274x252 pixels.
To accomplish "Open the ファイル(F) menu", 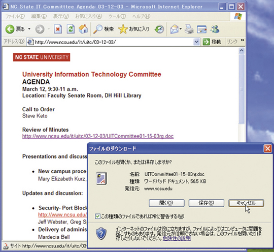I will point(15,16).
